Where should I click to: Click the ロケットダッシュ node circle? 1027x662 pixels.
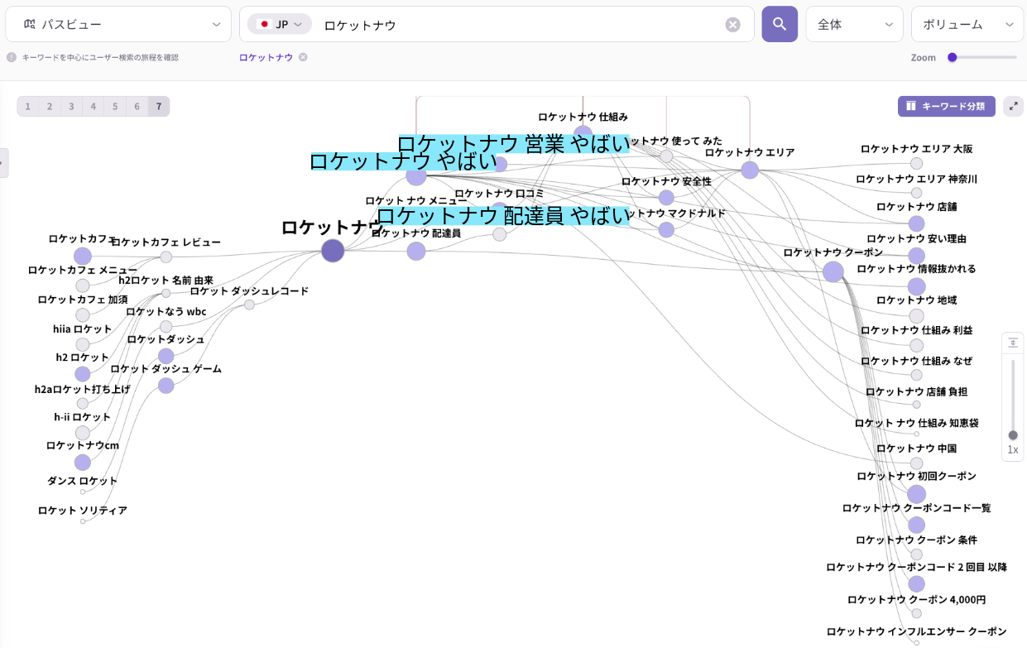(166, 356)
